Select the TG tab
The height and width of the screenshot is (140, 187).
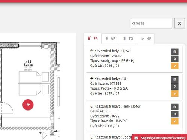pyautogui.click(x=128, y=38)
